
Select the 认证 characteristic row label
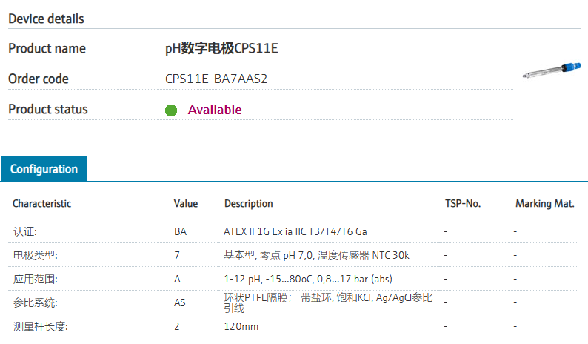pos(25,231)
